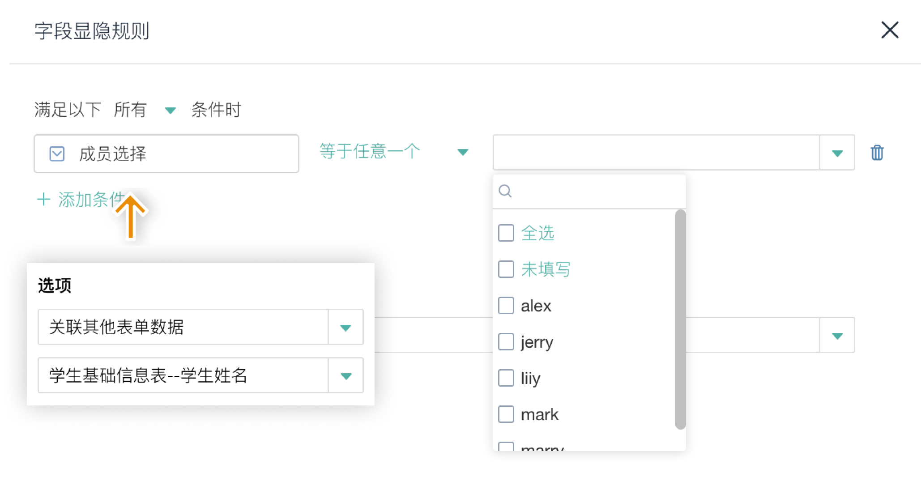Viewport: 921px width, 490px height.
Task: Close the 字段显隐规则 dialog
Action: [x=890, y=30]
